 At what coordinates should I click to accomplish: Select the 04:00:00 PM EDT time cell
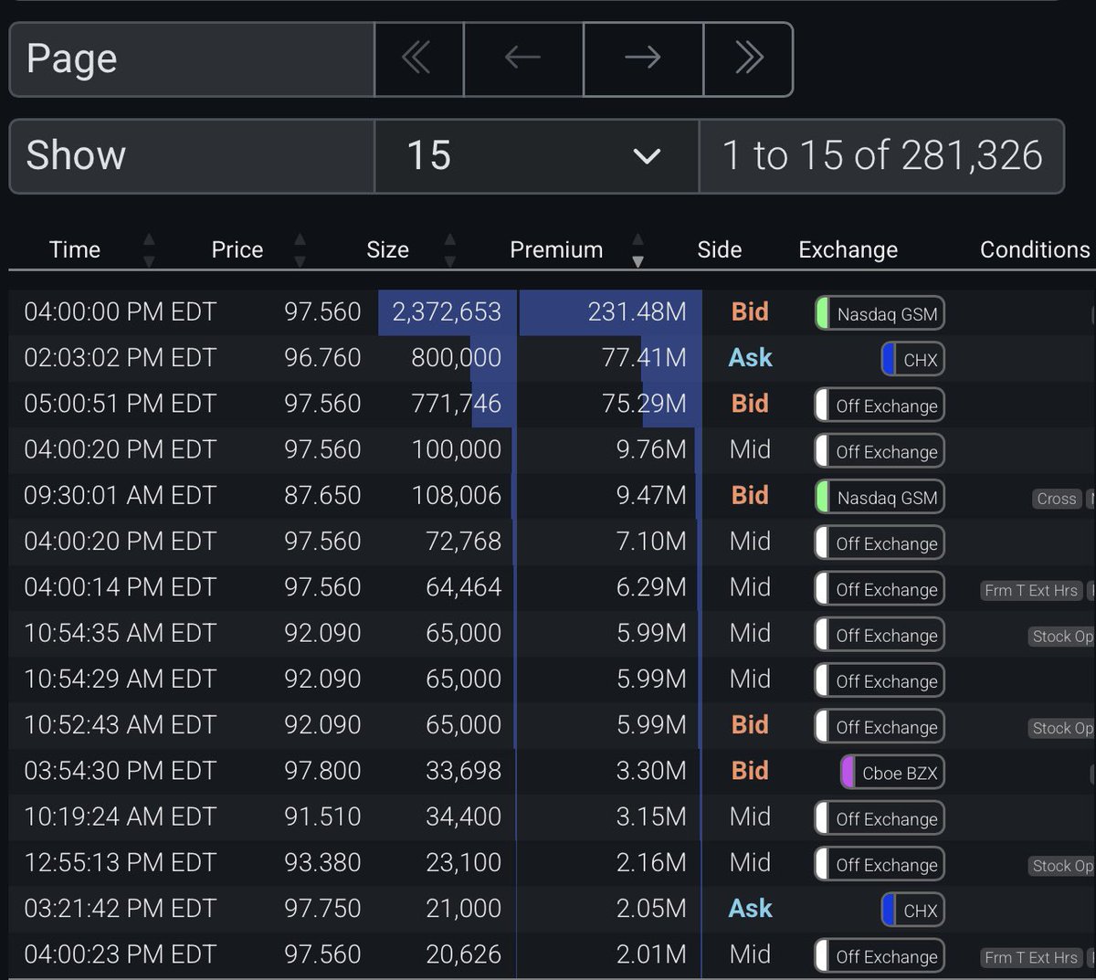coord(121,312)
